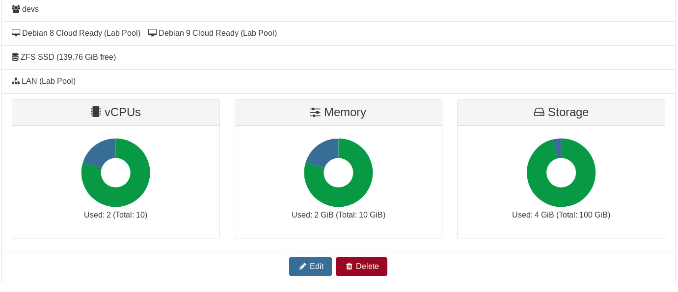Click the sliders icon in Memory header
This screenshot has height=292, width=678.
click(x=315, y=112)
